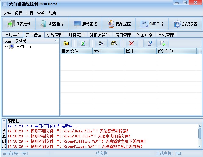Switch to the 服务管理 tab

pyautogui.click(x=76, y=35)
